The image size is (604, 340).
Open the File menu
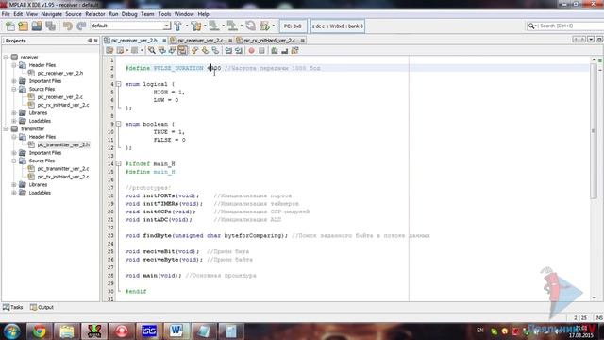click(x=6, y=14)
